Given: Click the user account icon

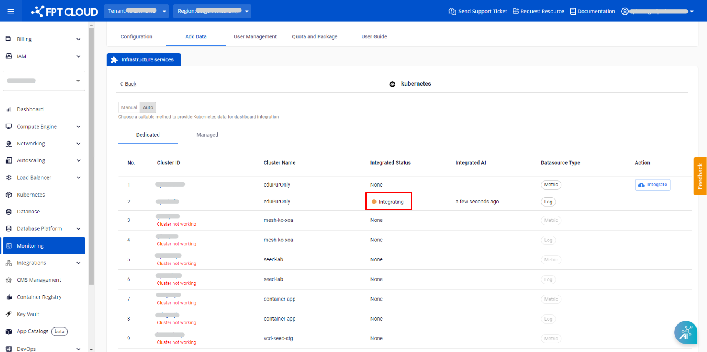Looking at the screenshot, I should [x=625, y=12].
